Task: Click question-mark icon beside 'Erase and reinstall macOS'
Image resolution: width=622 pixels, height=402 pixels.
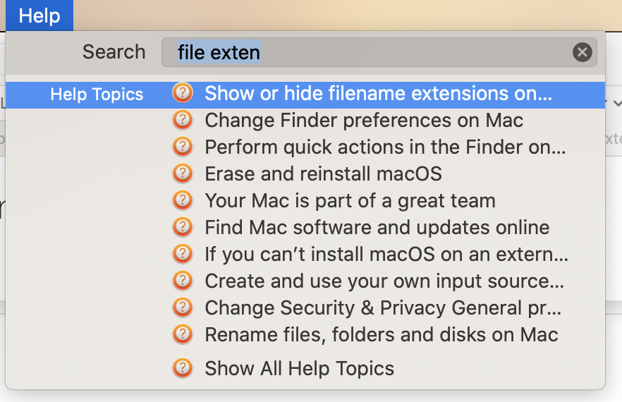Action: (183, 173)
